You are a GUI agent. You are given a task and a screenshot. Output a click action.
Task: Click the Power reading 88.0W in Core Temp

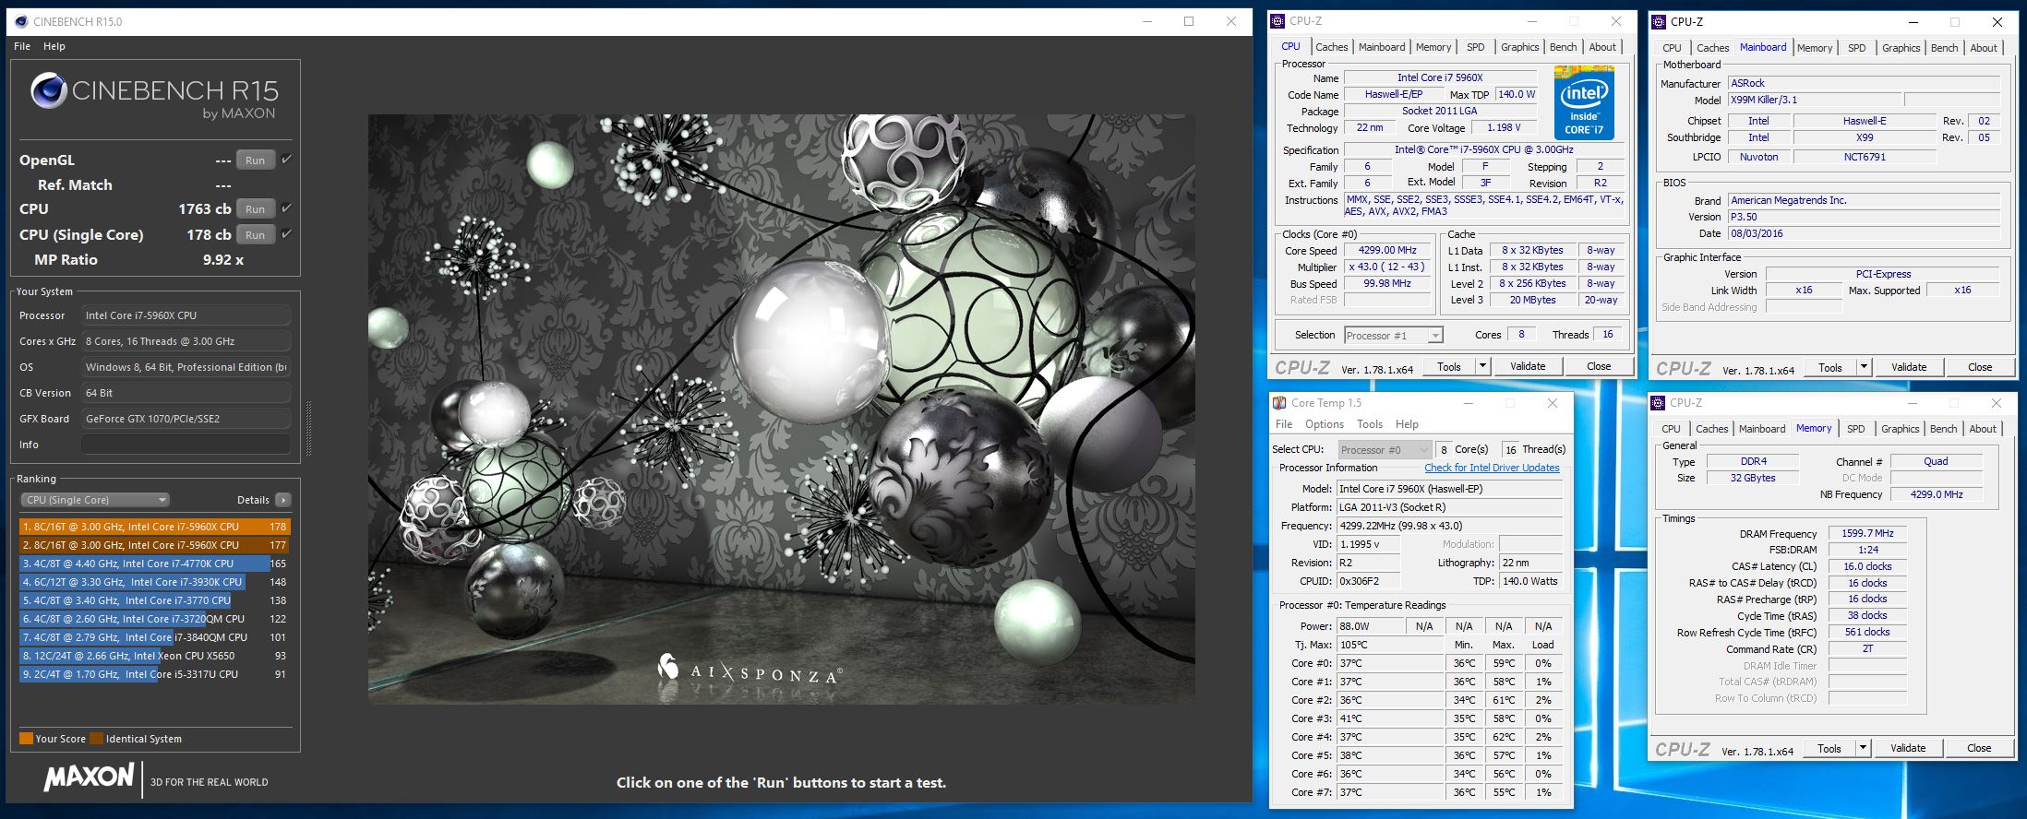pyautogui.click(x=1371, y=626)
